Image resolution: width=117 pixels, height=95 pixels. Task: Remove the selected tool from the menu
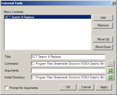click(103, 25)
